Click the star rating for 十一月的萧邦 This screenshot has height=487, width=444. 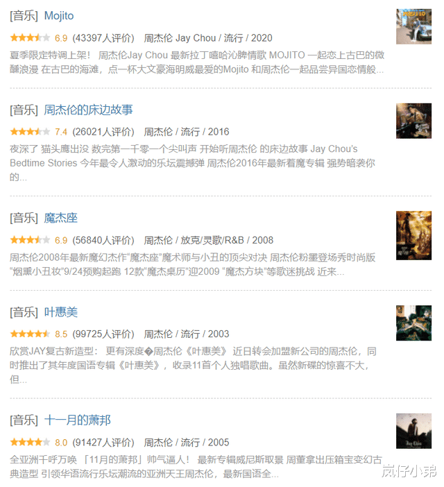click(30, 442)
